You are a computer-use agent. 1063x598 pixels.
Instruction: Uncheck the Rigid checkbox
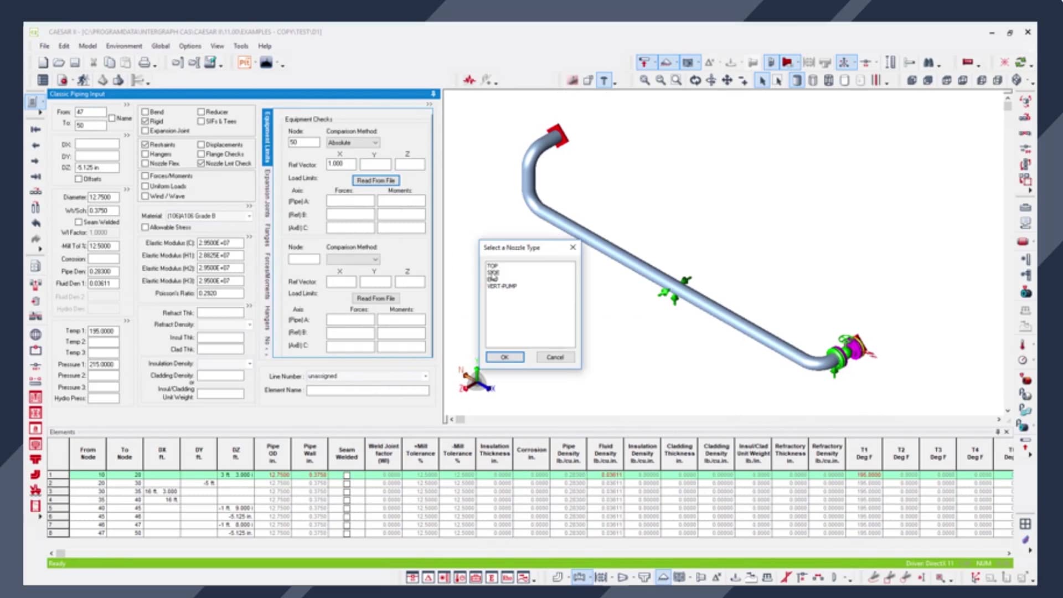[x=145, y=121]
